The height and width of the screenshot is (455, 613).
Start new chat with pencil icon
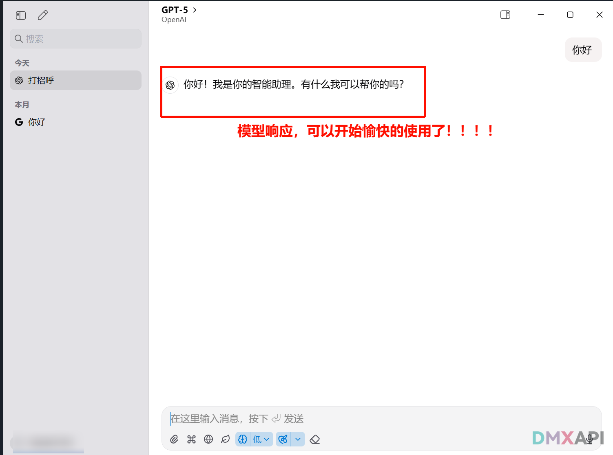point(43,15)
